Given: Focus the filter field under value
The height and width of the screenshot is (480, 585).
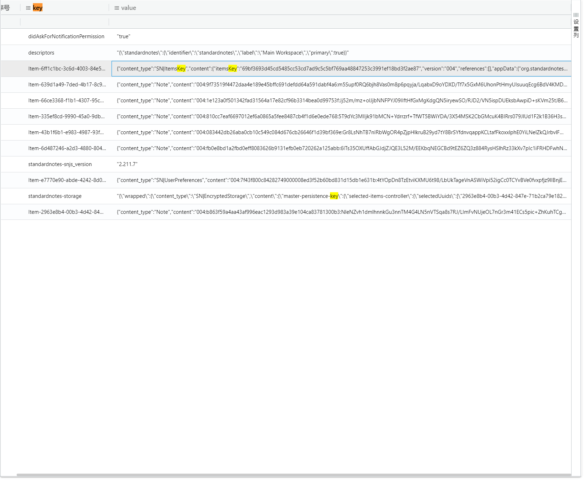Looking at the screenshot, I should coord(340,22).
